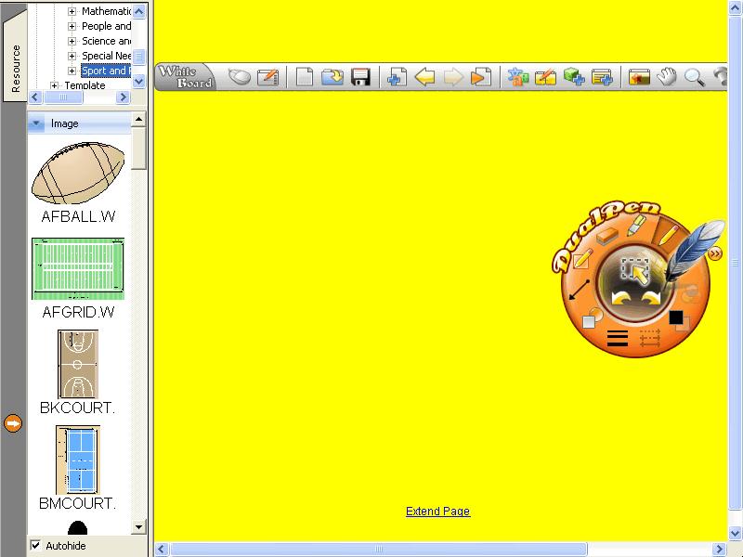The height and width of the screenshot is (557, 743).
Task: Save with the floppy disk icon
Action: coord(360,77)
